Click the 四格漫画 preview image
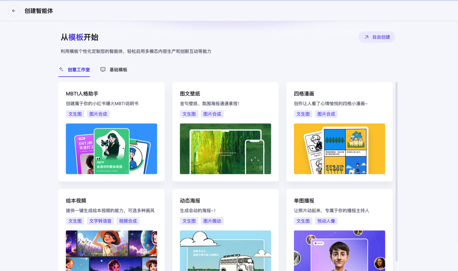 pyautogui.click(x=339, y=148)
